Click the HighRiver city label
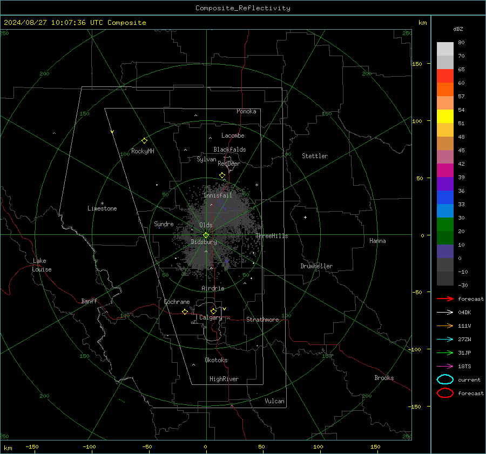 (x=224, y=379)
